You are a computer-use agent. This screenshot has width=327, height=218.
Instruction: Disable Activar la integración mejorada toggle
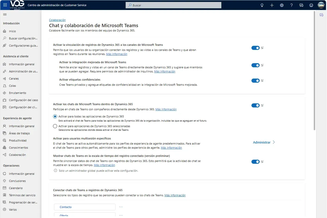tap(255, 65)
